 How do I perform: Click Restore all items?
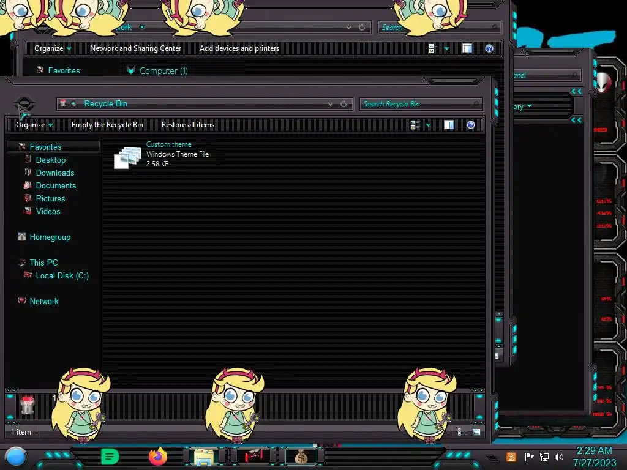[188, 125]
